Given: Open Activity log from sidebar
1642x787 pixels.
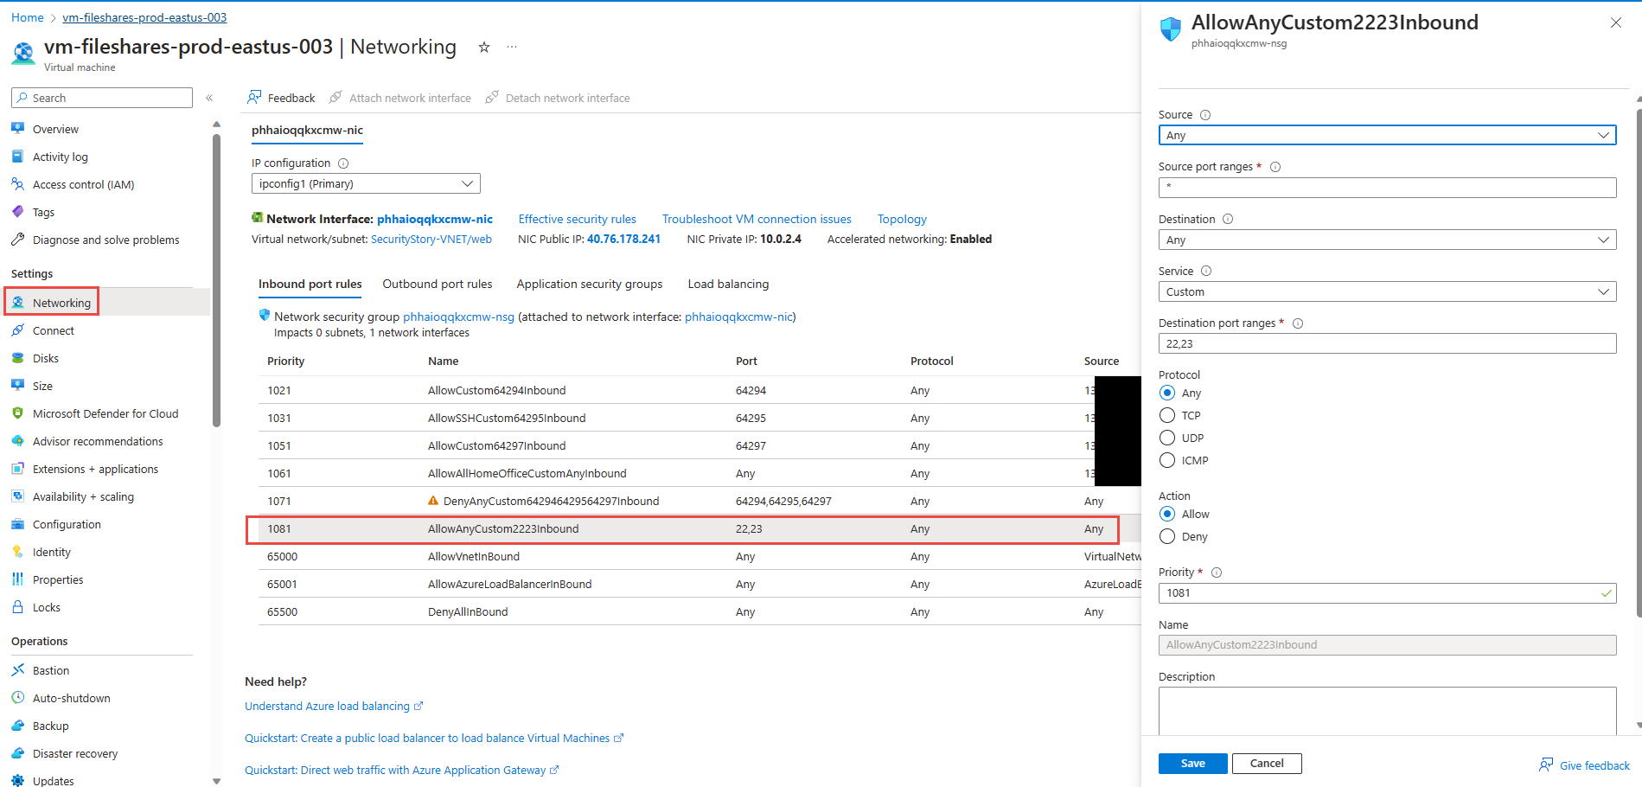Looking at the screenshot, I should [x=60, y=157].
